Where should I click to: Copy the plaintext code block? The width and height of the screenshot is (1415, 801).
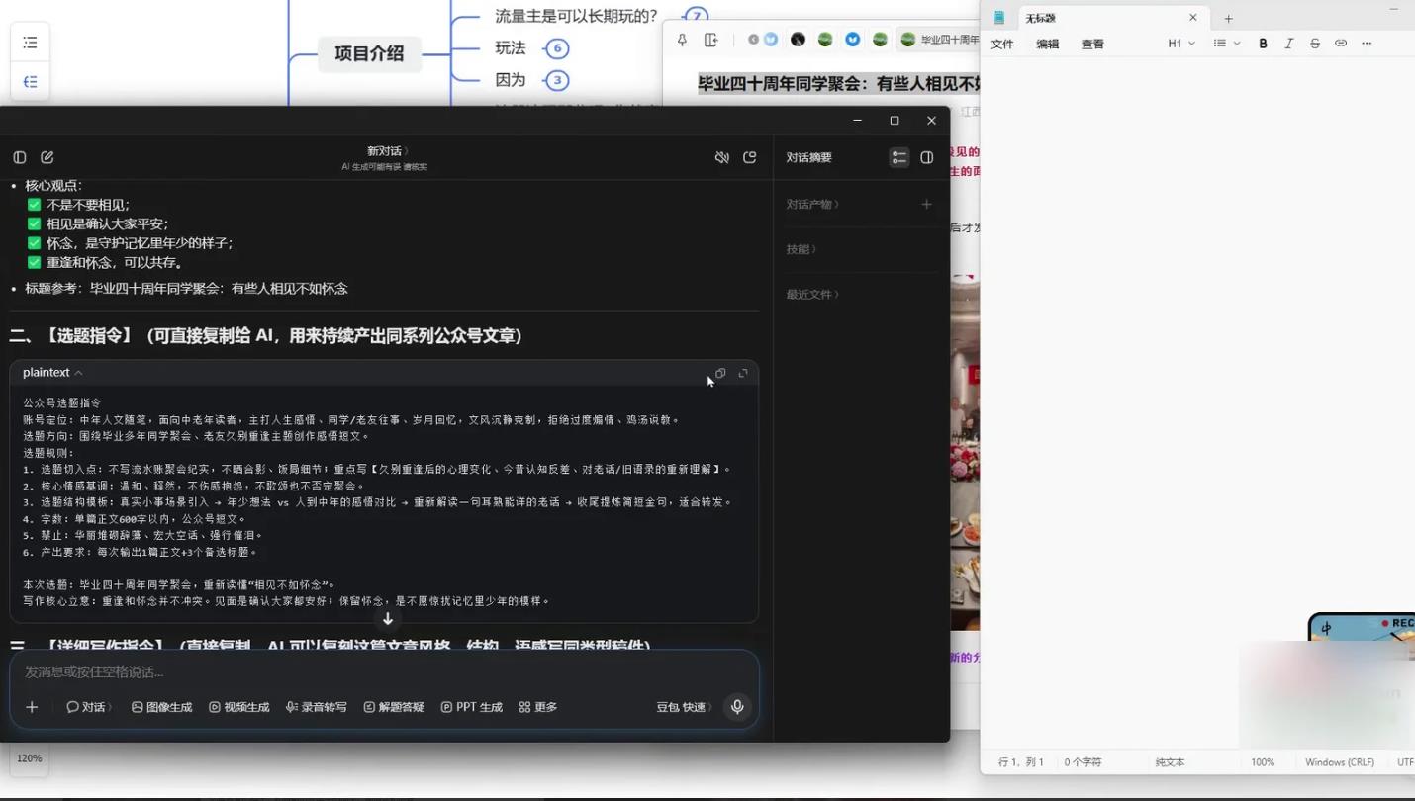[x=720, y=373]
